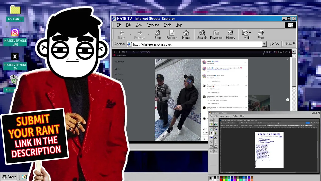This screenshot has width=321, height=181.
Task: Pick the green color in the Paint palette
Action: pos(226,178)
